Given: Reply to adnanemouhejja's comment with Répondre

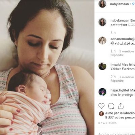Looking at the screenshot, I should (117, 55).
